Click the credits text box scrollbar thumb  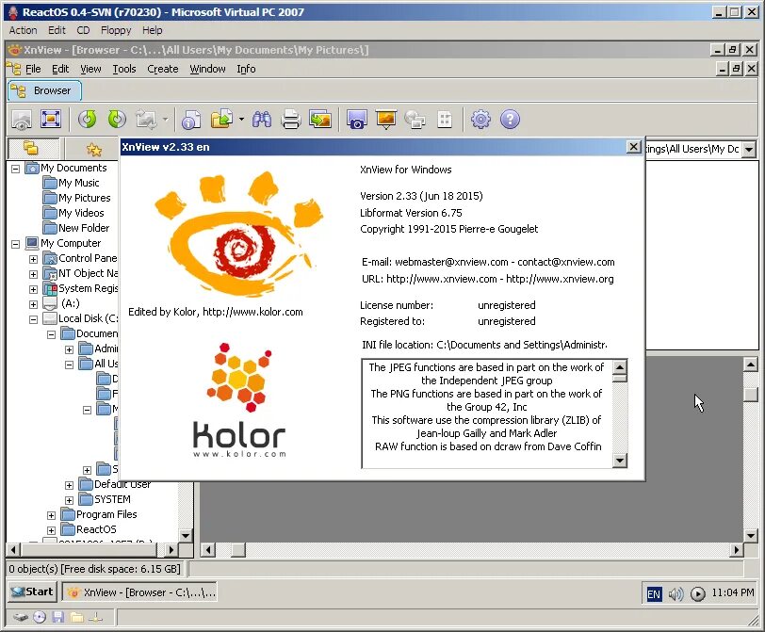620,378
